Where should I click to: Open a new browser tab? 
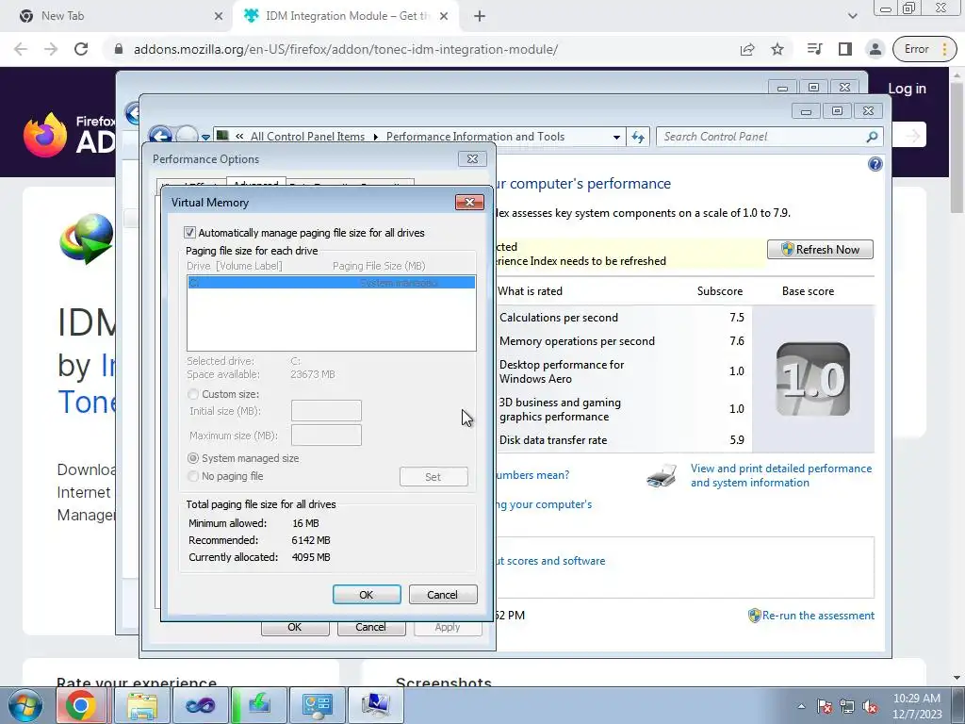click(x=480, y=17)
